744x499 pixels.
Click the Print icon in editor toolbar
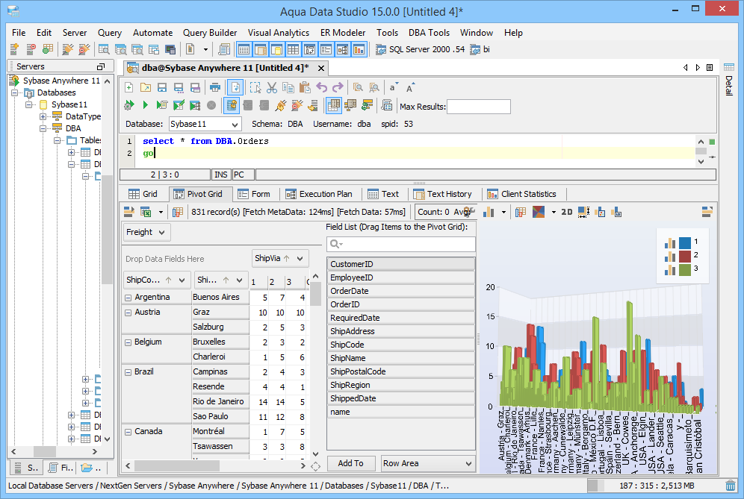click(215, 88)
